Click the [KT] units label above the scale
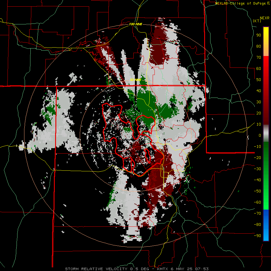 point(257,21)
